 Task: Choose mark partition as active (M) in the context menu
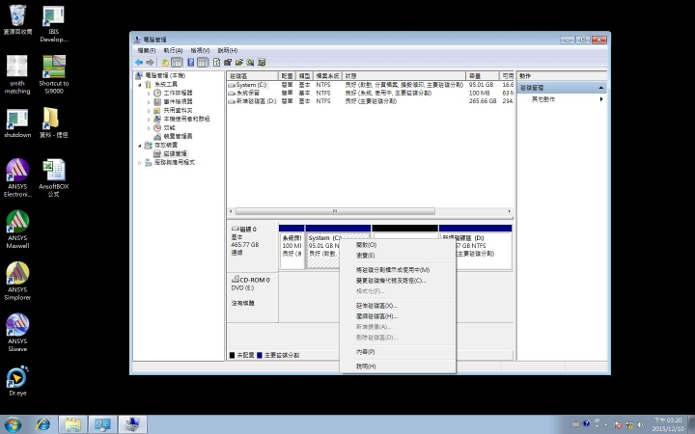click(398, 270)
